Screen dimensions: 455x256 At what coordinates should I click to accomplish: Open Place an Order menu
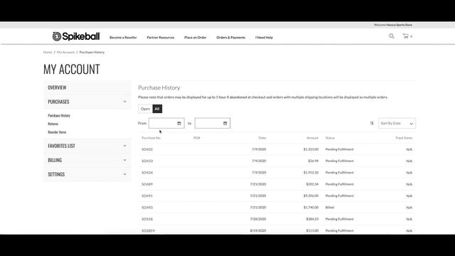tap(196, 38)
